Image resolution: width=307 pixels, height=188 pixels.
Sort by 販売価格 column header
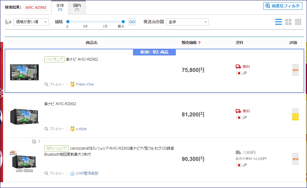pos(189,43)
